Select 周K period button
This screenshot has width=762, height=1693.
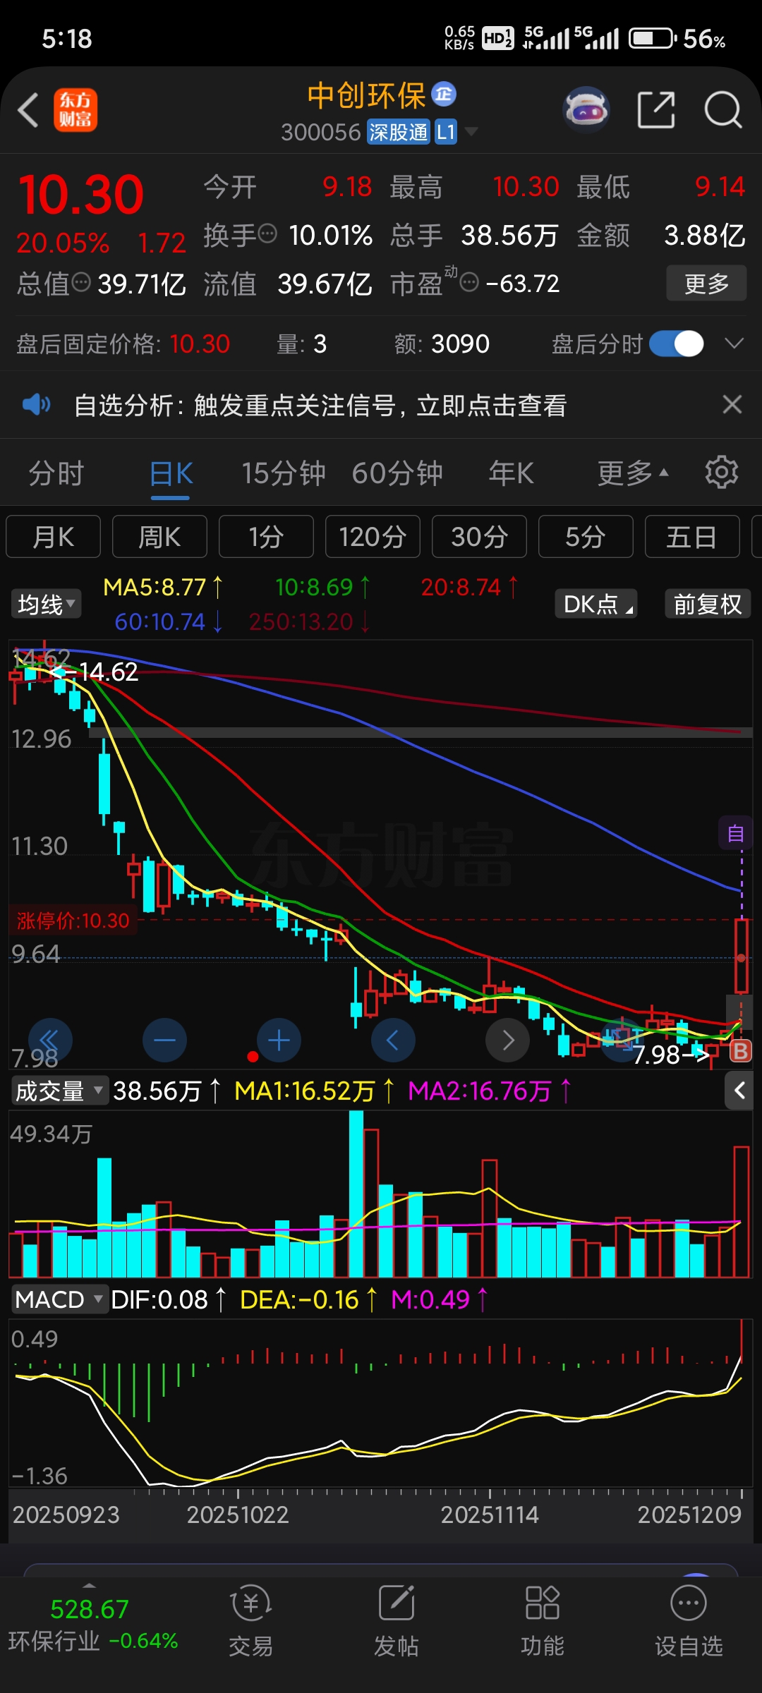(159, 537)
